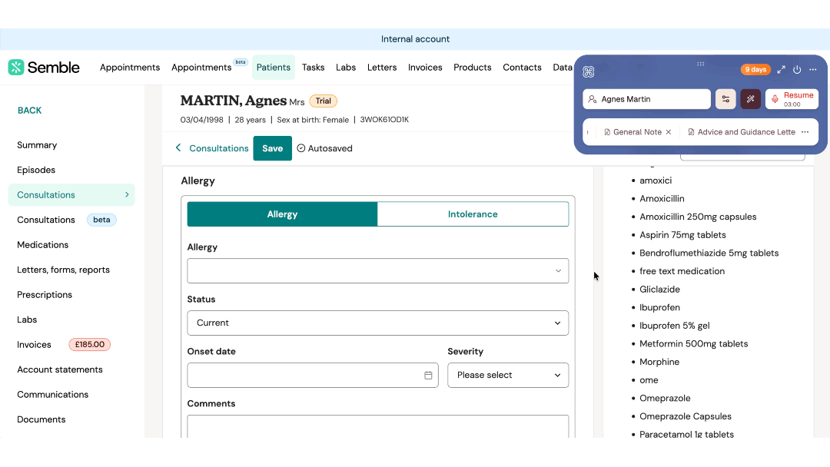Screen dimensions: 830x467
Task: Resume the recording in the scribe widget
Action: 792,99
